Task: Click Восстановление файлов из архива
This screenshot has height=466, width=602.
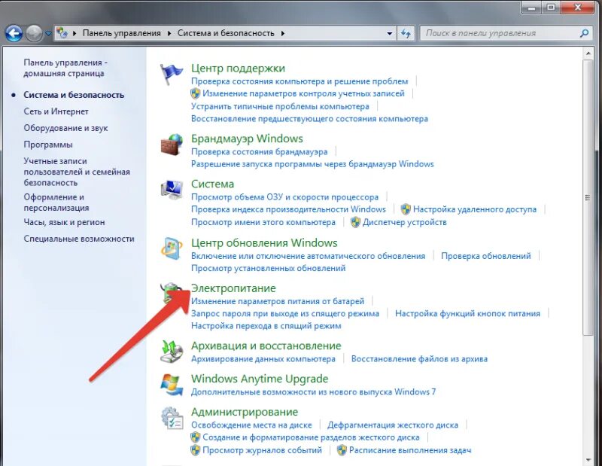Action: [419, 359]
